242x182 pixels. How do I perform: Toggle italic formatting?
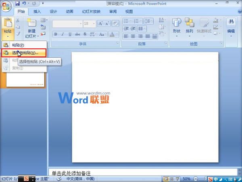[x=63, y=34]
